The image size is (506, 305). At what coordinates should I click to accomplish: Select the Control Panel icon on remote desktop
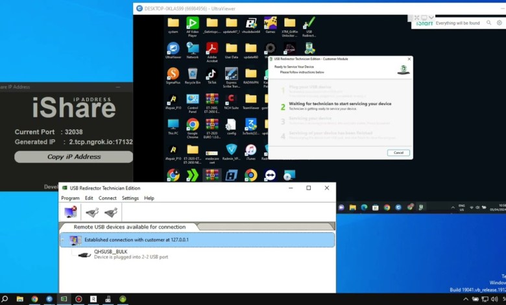pos(193,103)
